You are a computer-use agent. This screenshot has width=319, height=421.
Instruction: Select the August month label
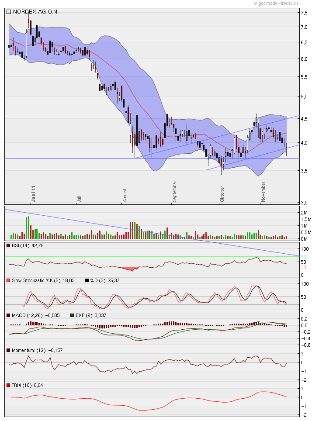[x=125, y=195]
